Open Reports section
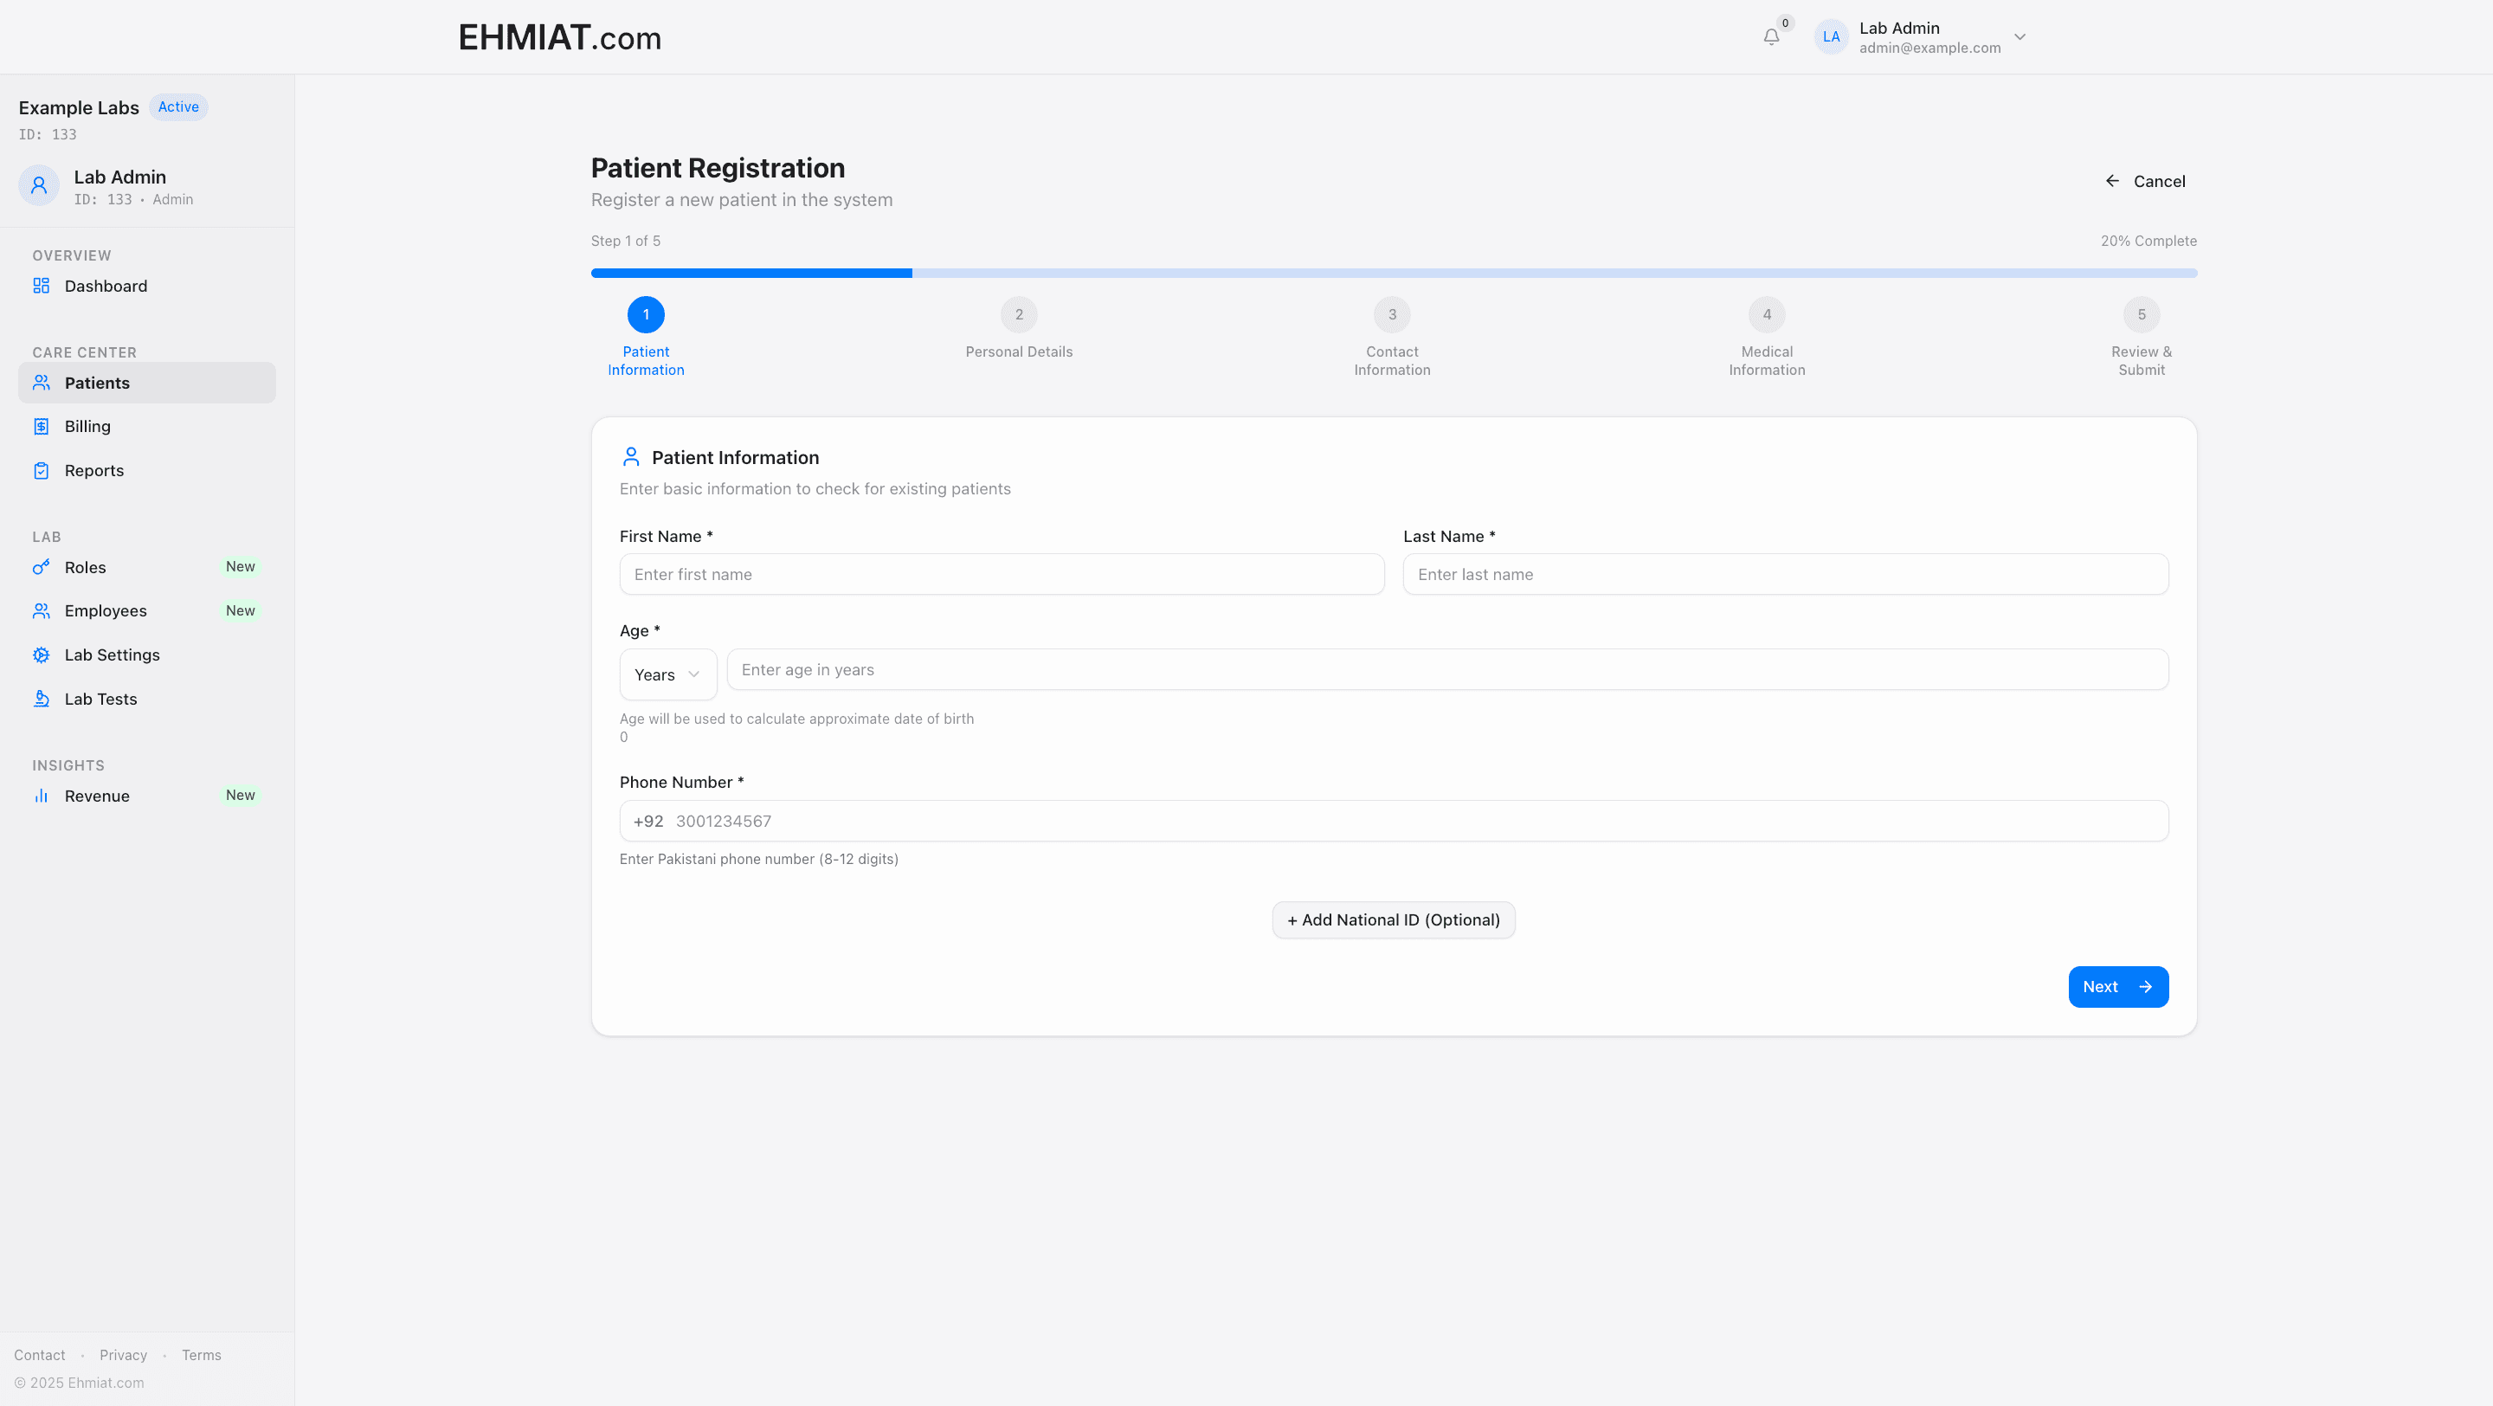The width and height of the screenshot is (2493, 1406). (x=147, y=470)
